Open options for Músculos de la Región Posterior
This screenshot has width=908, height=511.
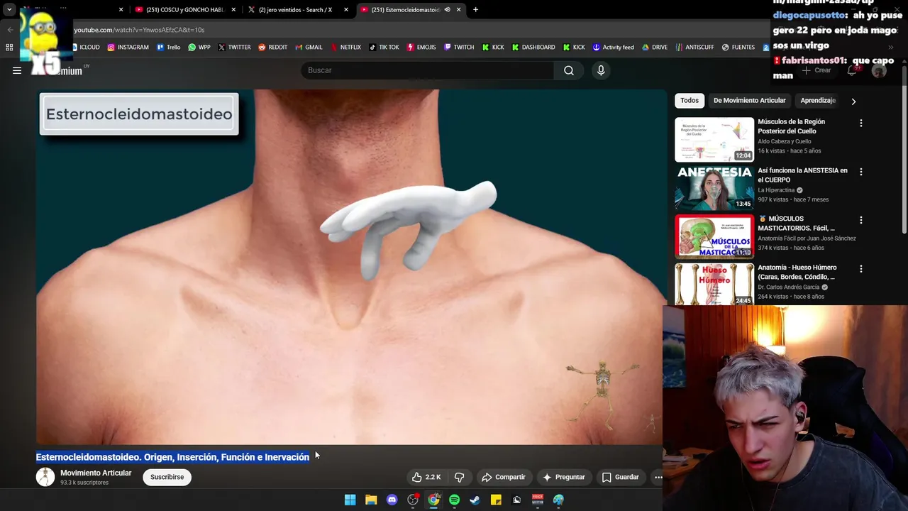point(860,123)
